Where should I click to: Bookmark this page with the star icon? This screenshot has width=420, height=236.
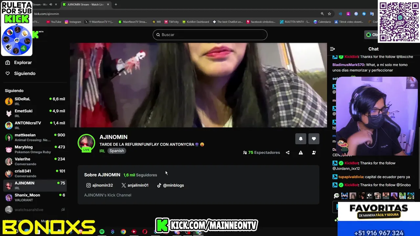(329, 14)
